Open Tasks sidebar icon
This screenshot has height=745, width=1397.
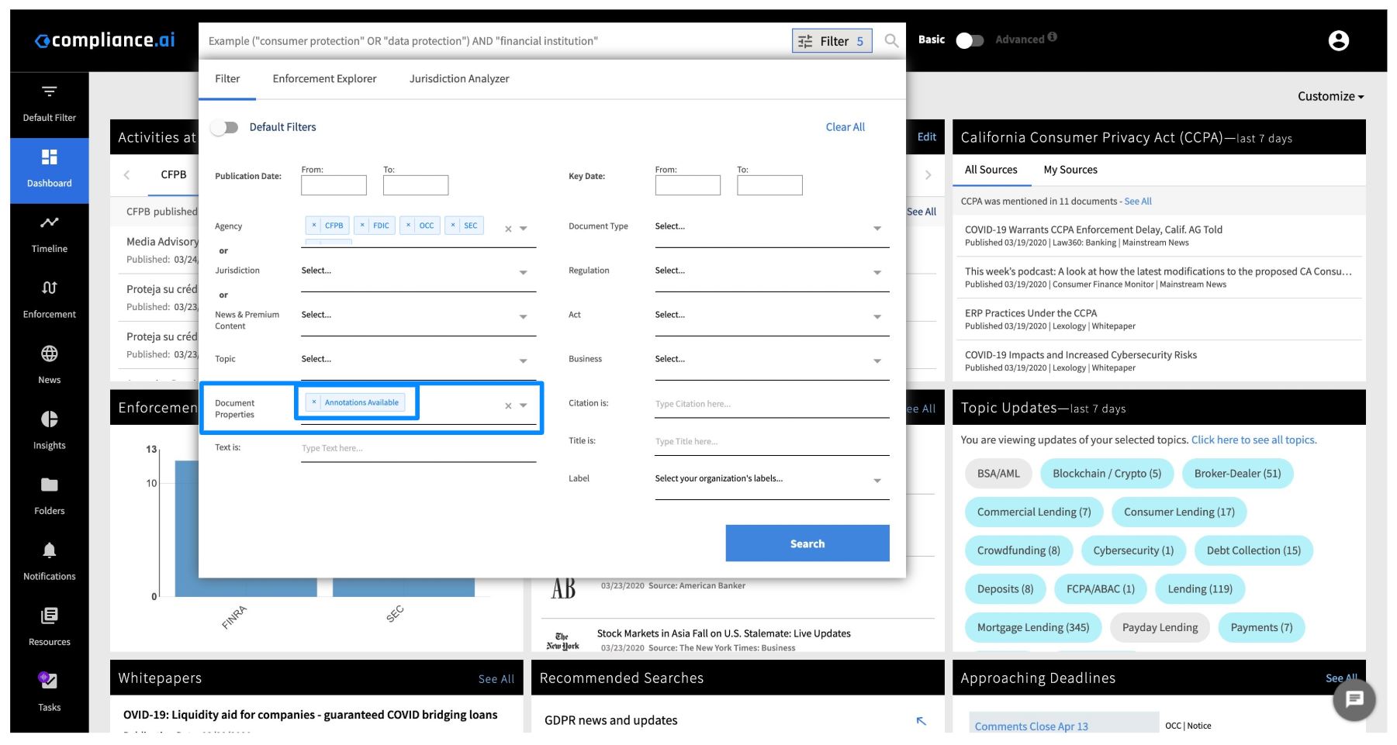click(49, 681)
